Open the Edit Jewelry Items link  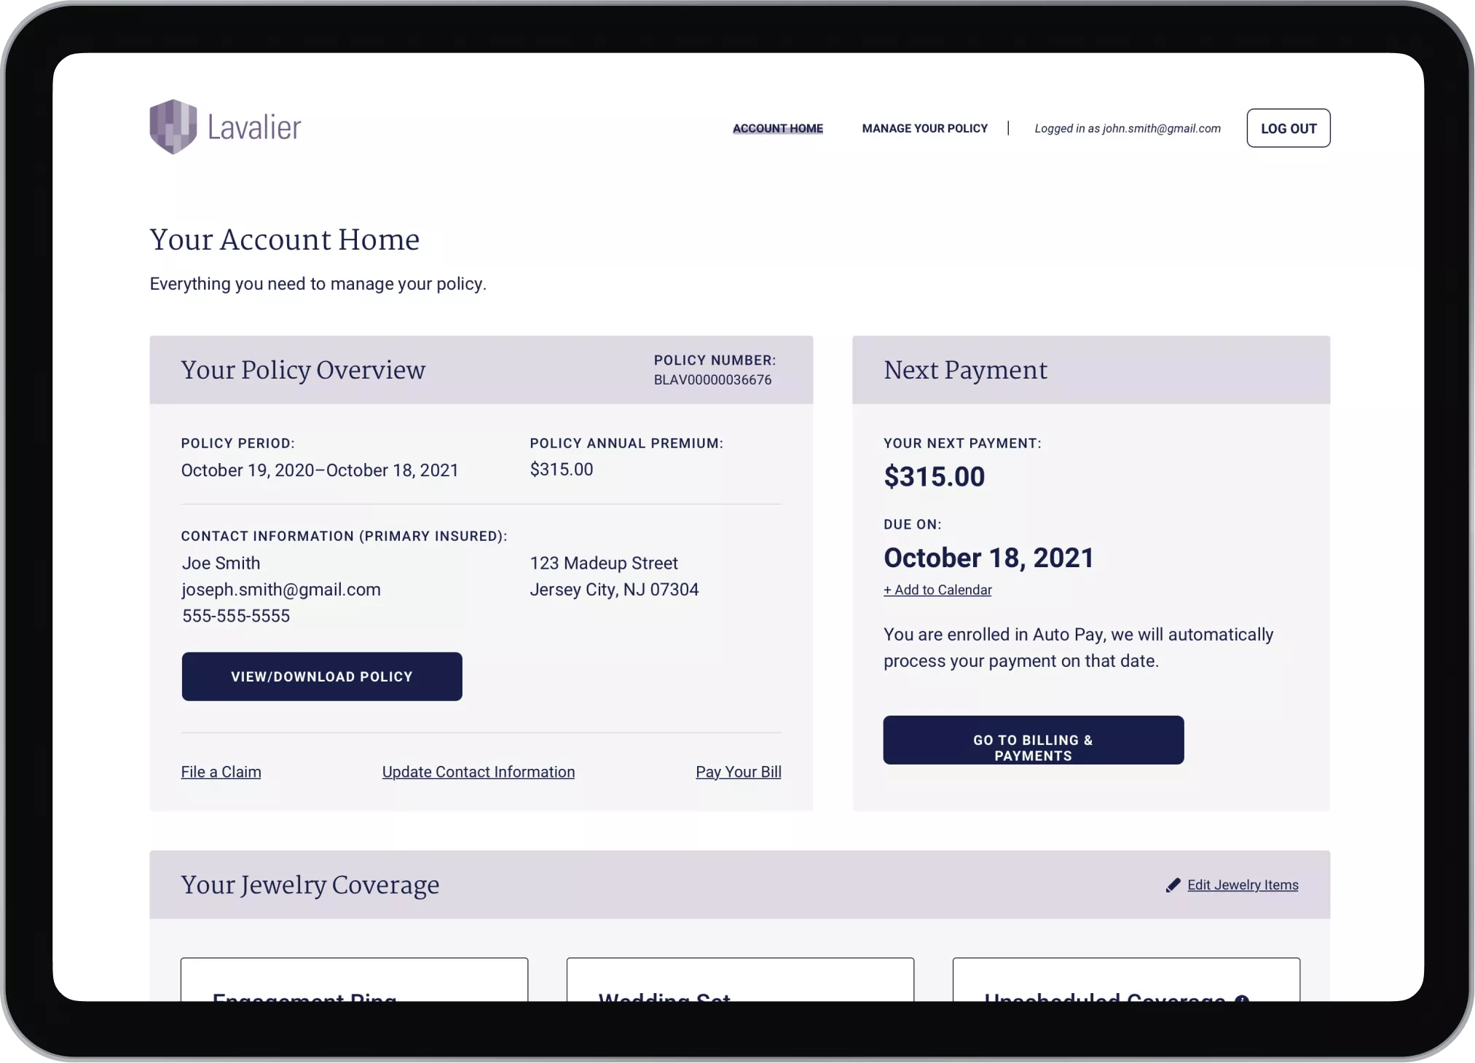[x=1243, y=885]
